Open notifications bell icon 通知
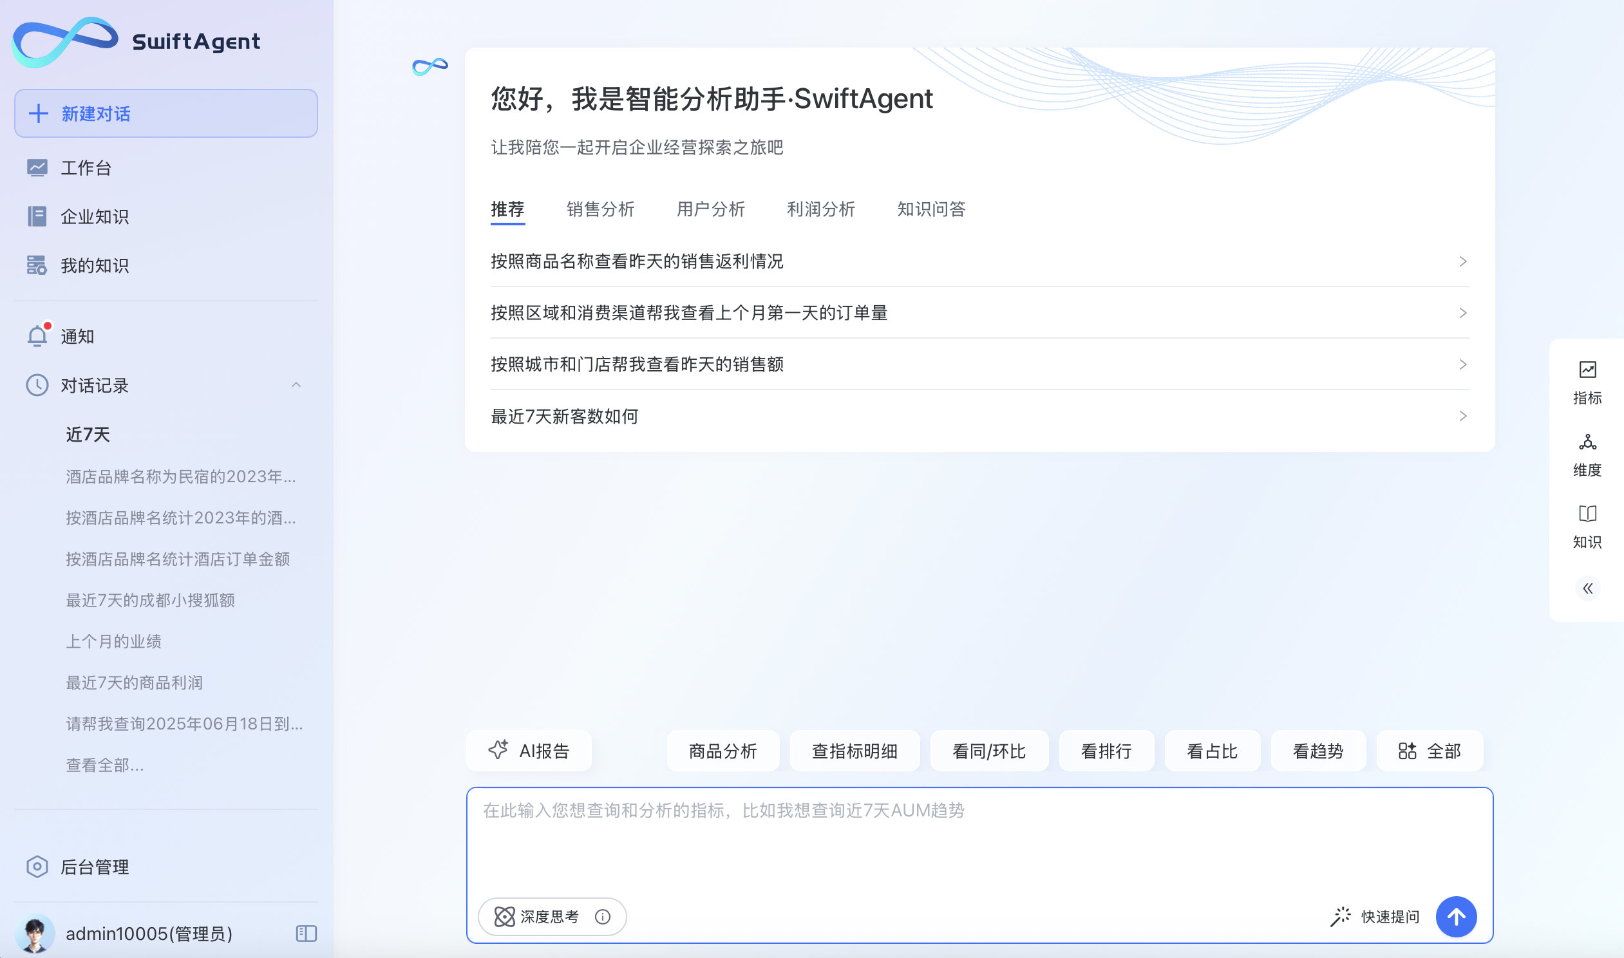 [x=37, y=335]
